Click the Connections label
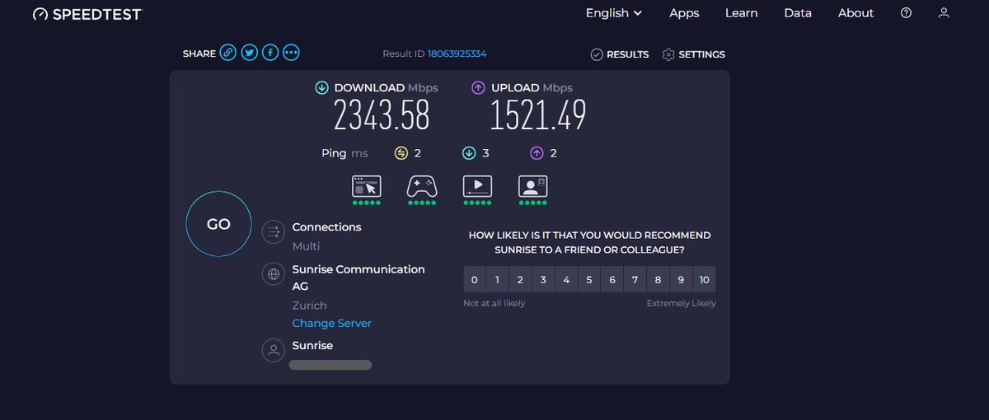This screenshot has height=420, width=989. [x=326, y=227]
